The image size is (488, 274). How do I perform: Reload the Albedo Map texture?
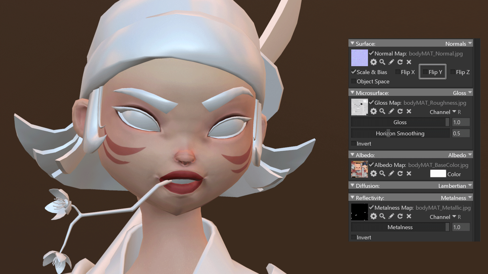point(400,173)
